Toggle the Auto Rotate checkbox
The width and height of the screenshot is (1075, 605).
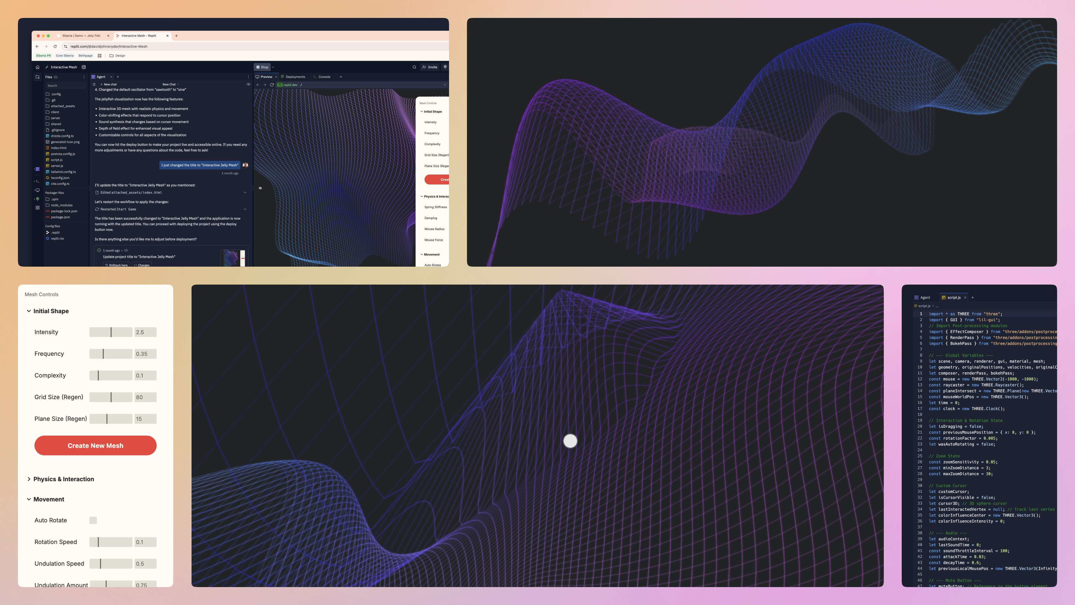point(93,520)
